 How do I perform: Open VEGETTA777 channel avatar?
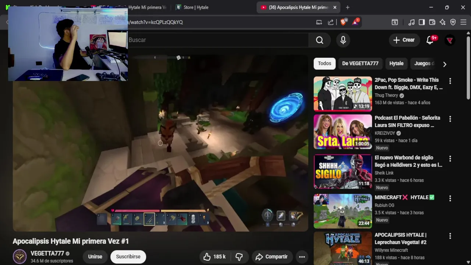coord(20,257)
